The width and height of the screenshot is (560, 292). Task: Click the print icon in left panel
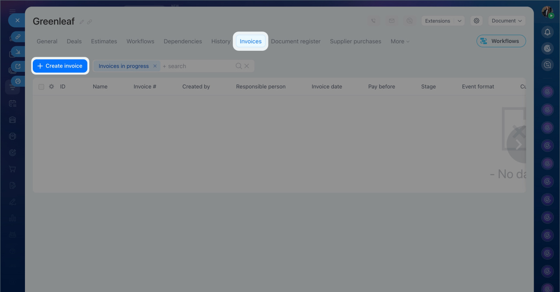coord(17,81)
